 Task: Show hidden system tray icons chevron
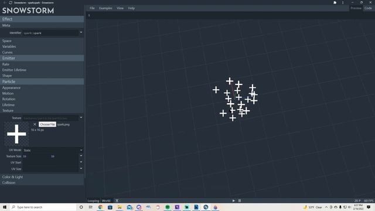326,207
